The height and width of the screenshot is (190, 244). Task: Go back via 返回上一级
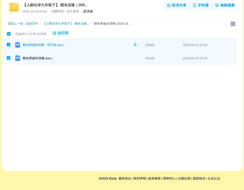click(x=15, y=24)
